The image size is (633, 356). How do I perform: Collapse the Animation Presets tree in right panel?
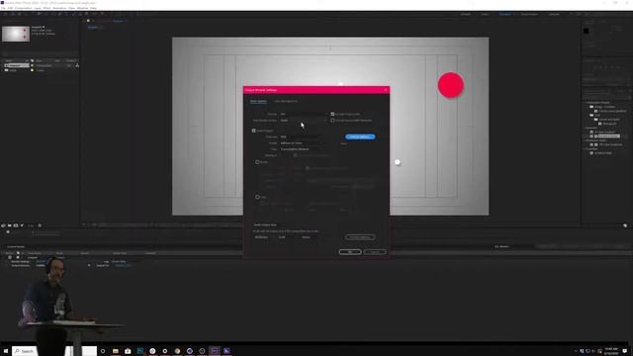[586, 103]
